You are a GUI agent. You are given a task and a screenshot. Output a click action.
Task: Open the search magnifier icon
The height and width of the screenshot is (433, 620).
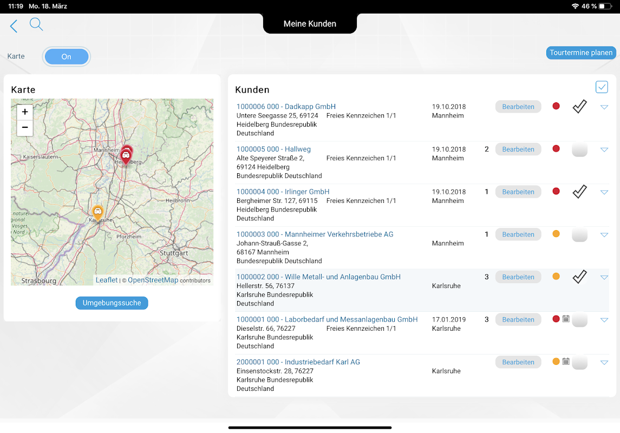pos(36,24)
